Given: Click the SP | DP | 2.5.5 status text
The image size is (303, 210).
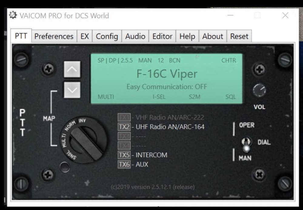Looking at the screenshot, I should [115, 60].
